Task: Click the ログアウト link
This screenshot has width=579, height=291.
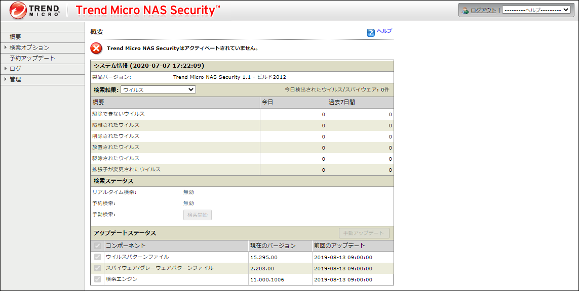Action: tap(483, 10)
